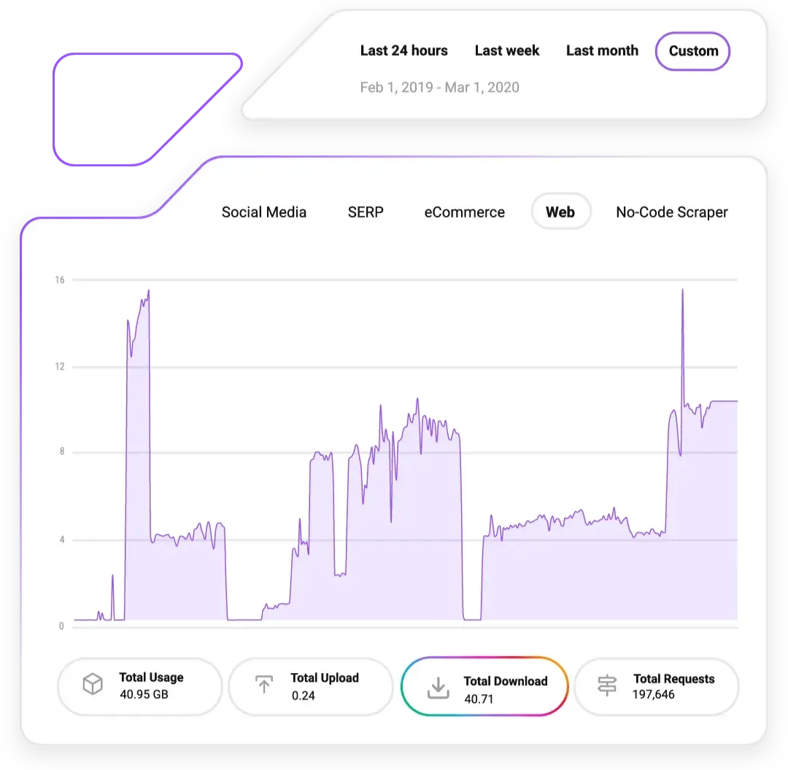Go to the No-Code Scraper tab
The width and height of the screenshot is (788, 770).
coord(672,212)
